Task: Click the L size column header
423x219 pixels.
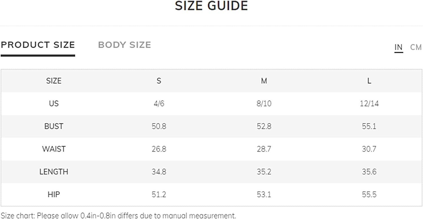Action: (x=369, y=81)
